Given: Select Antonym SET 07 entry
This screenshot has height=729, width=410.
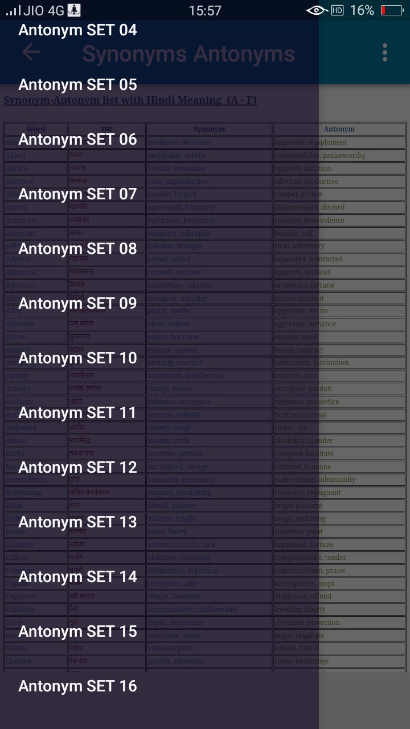Looking at the screenshot, I should point(78,194).
